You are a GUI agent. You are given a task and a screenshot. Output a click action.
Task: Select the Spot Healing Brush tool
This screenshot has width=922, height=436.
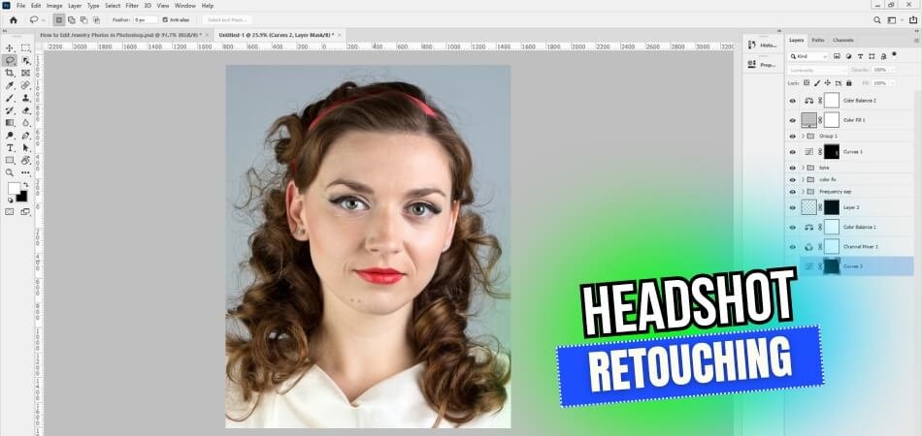[26, 85]
